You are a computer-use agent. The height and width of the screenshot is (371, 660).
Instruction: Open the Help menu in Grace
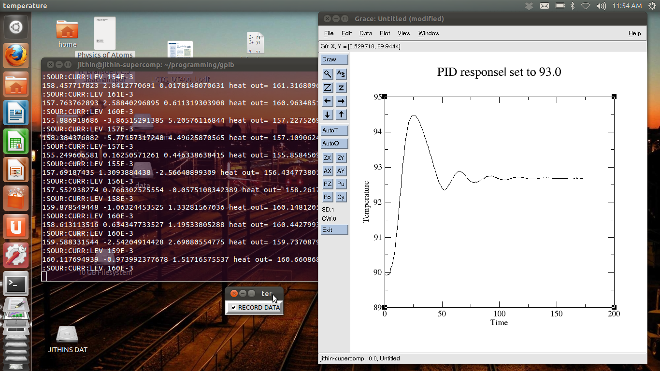(x=634, y=33)
